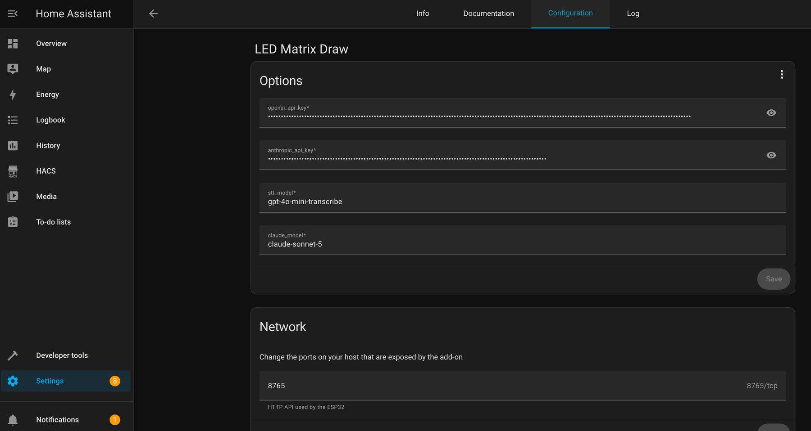Open the Energy sidebar item
The width and height of the screenshot is (811, 431).
tap(66, 94)
